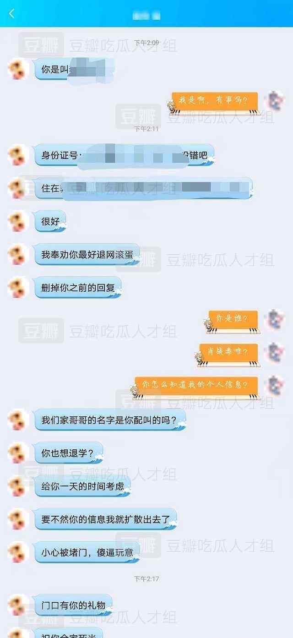Tap sender avatar beside '门口有你的礼物'
Screen dimensions: 293x638
(x=18, y=605)
